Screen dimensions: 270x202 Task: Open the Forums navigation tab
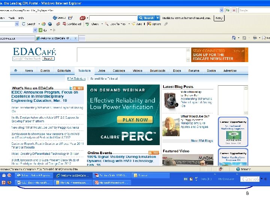[194, 71]
